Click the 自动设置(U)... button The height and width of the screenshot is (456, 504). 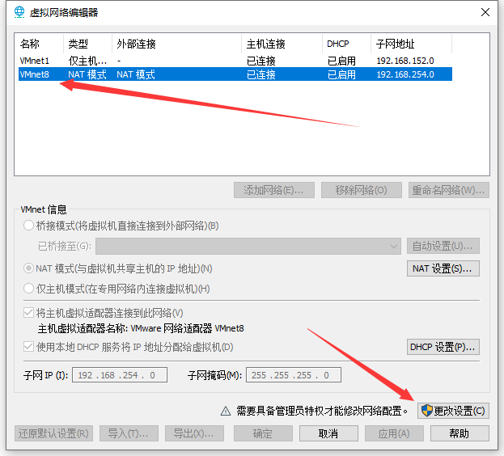pos(443,247)
